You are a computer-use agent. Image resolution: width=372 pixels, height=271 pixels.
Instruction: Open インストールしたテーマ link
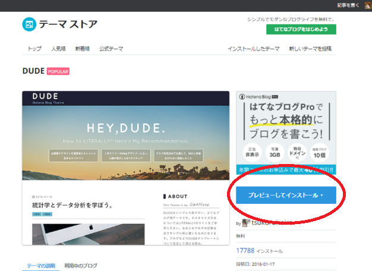(254, 49)
